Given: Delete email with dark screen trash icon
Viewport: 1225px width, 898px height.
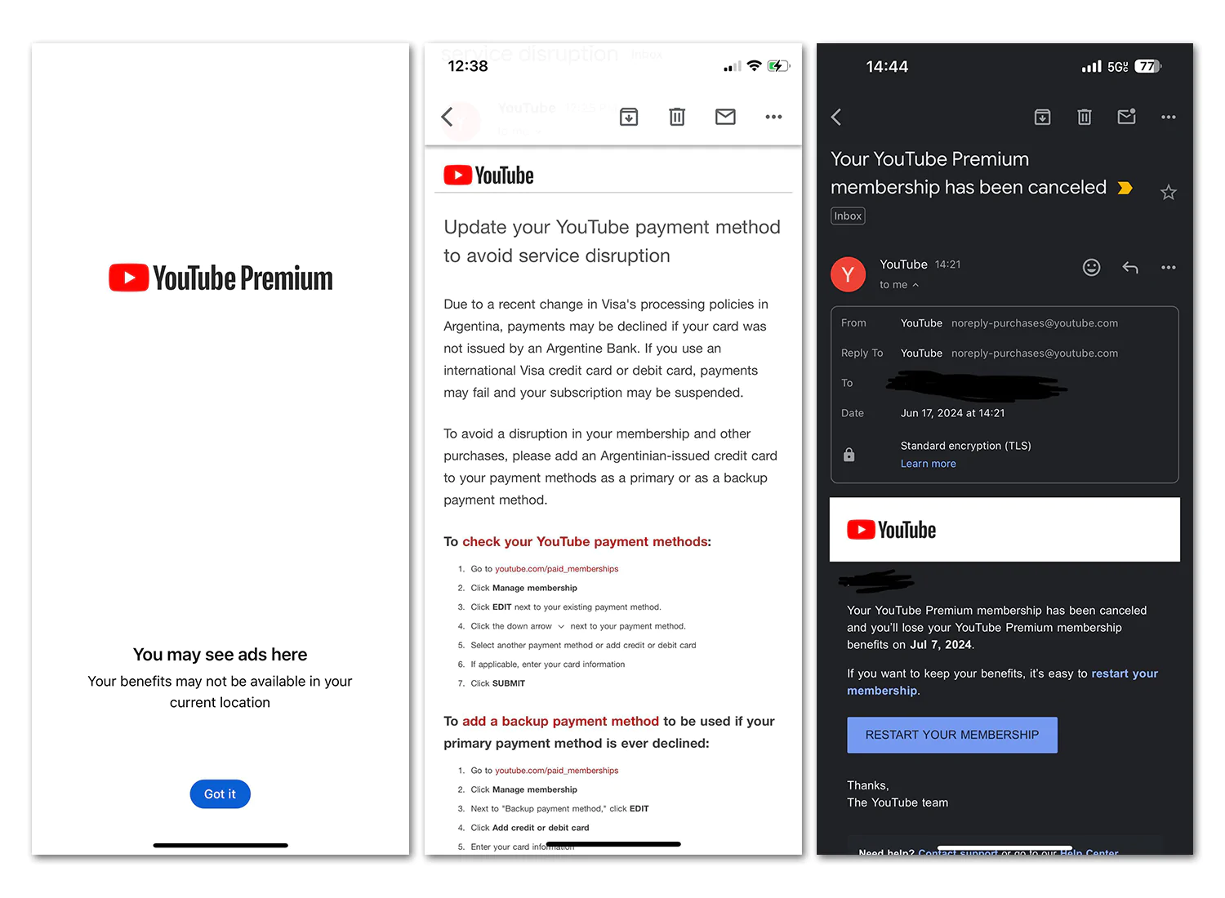Looking at the screenshot, I should [x=1085, y=117].
